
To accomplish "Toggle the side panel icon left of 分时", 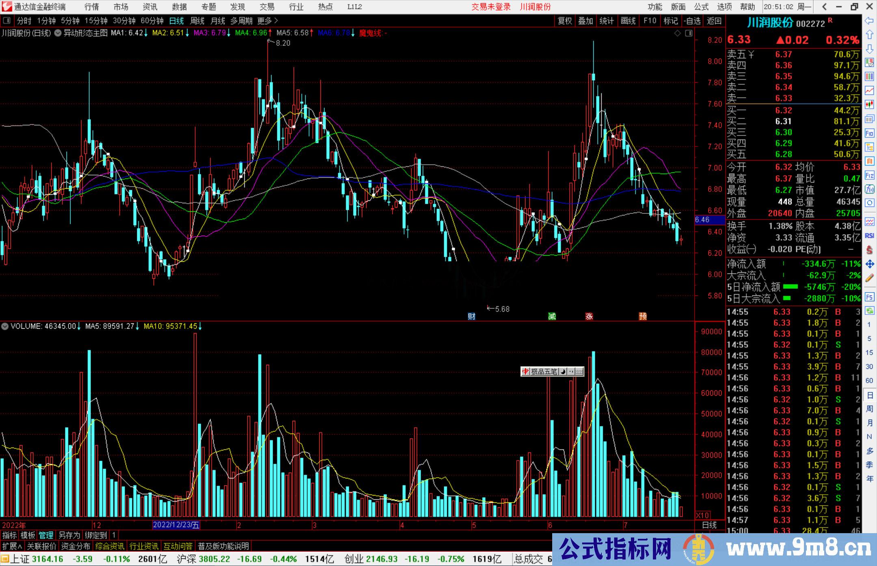I will [x=7, y=20].
